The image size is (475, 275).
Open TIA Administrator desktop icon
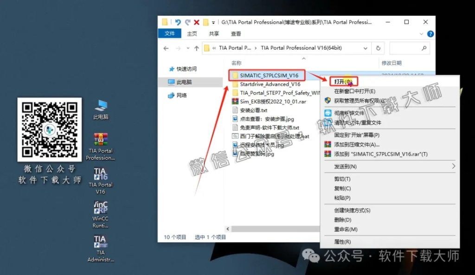click(100, 242)
